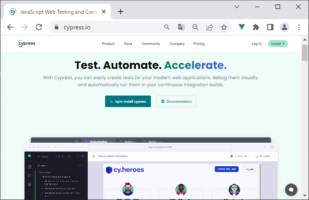Click the vertical scrollbar thumb
309x200 pixels.
click(305, 53)
